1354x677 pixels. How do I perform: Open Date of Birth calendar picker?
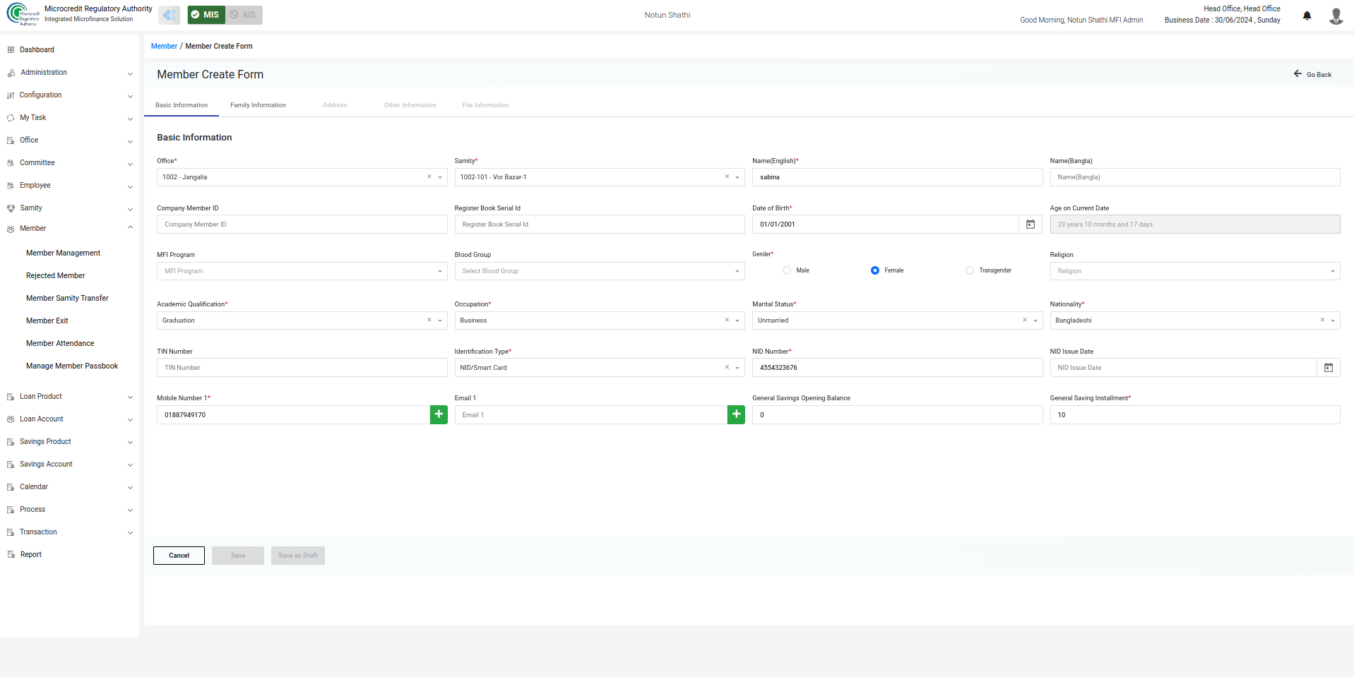[1031, 224]
